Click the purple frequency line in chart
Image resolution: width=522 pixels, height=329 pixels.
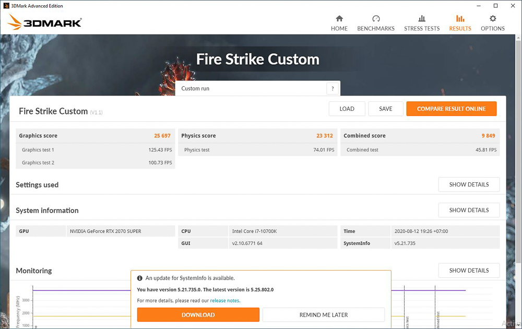click(81, 290)
